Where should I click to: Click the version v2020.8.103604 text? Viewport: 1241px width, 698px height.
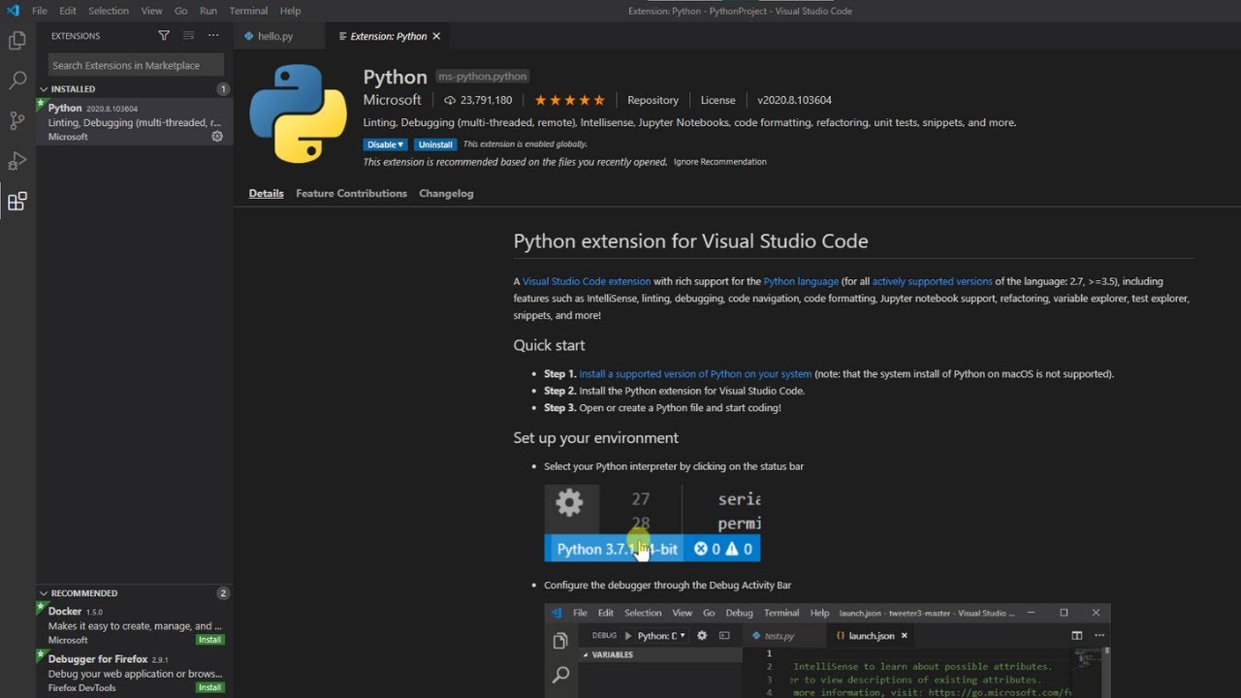coord(794,100)
